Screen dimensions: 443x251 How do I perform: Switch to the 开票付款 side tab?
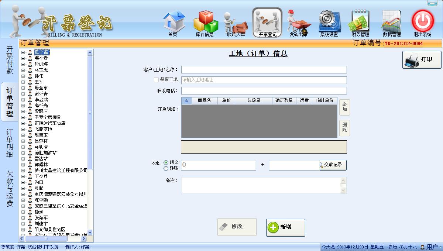[10, 60]
